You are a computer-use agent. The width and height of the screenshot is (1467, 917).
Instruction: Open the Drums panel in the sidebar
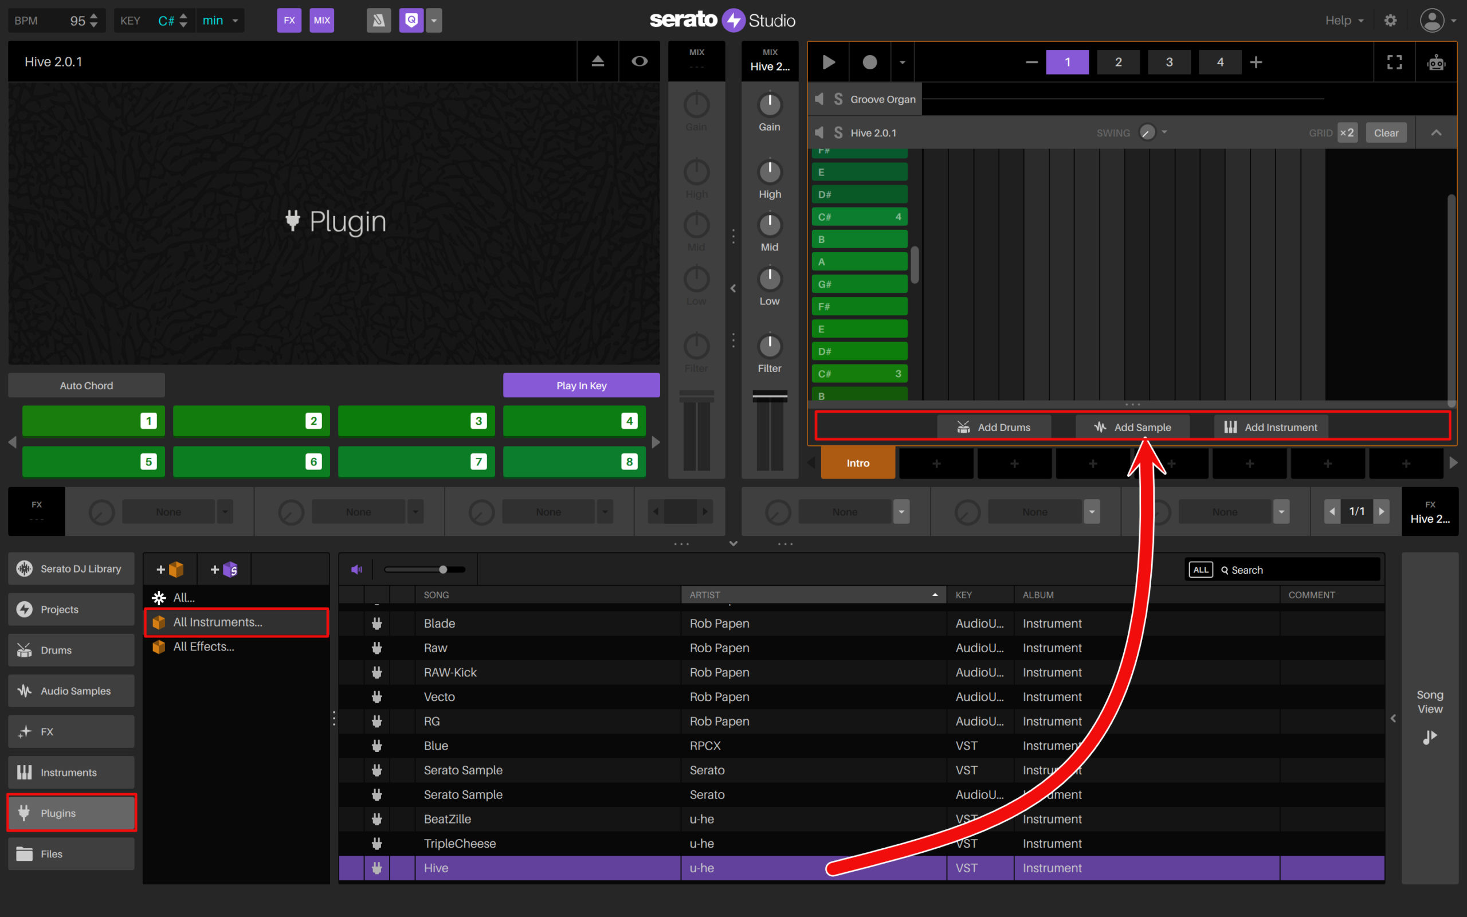click(x=56, y=649)
